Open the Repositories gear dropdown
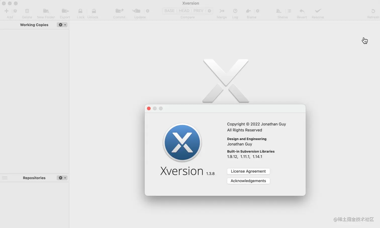Viewport: 380px width, 228px height. click(62, 178)
